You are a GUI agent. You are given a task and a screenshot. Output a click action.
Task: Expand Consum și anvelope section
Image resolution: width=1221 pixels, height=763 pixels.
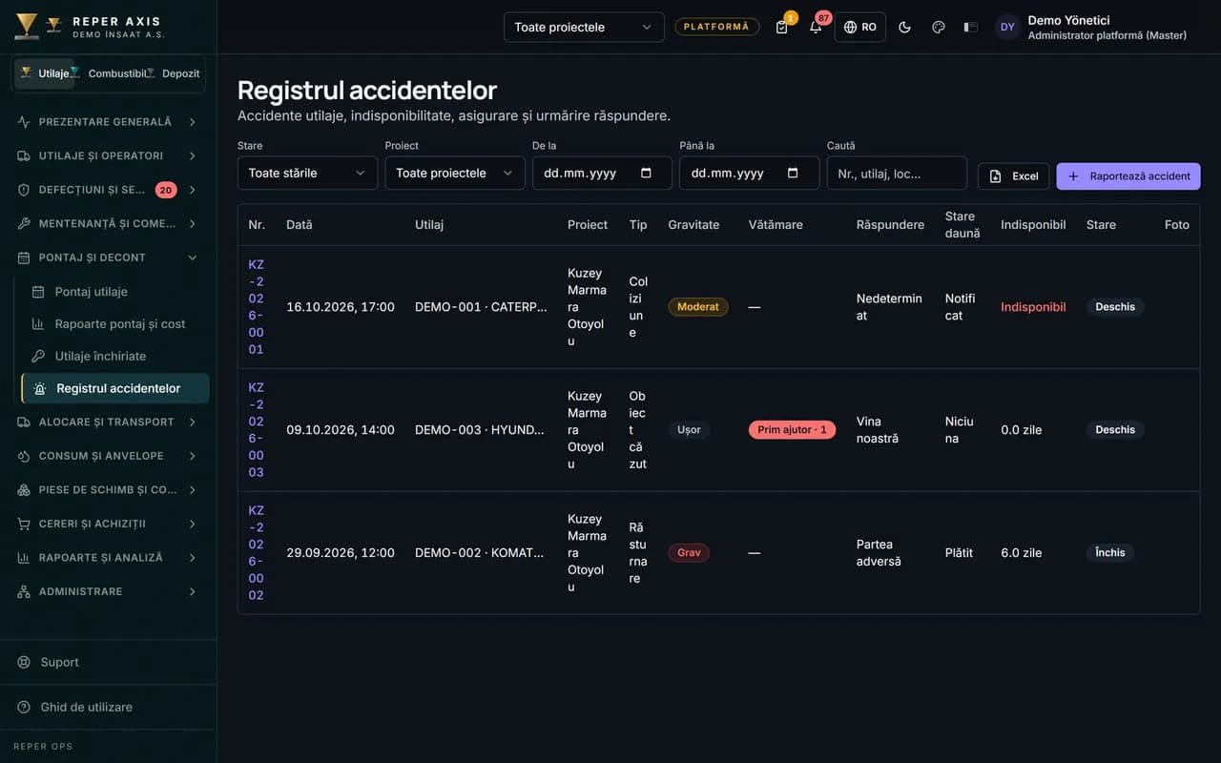tap(108, 456)
